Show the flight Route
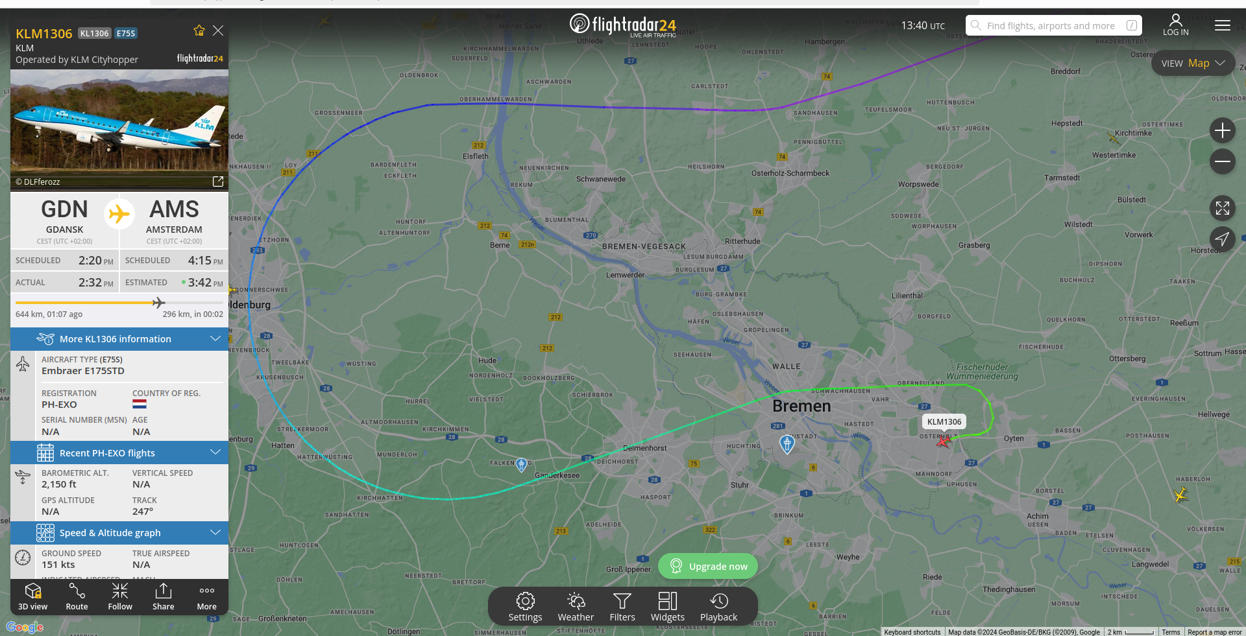This screenshot has width=1246, height=636. point(77,596)
